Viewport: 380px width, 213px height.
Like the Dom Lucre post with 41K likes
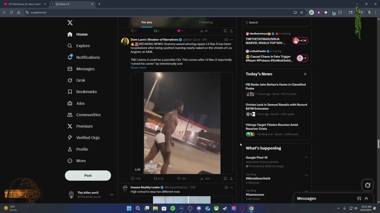pos(181,179)
